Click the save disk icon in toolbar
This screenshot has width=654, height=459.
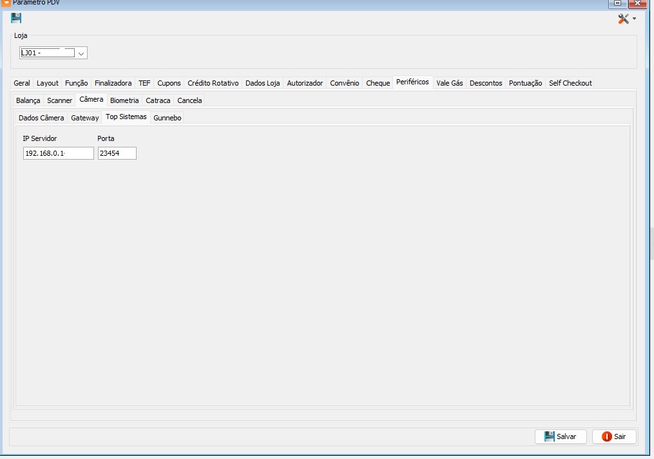(16, 18)
